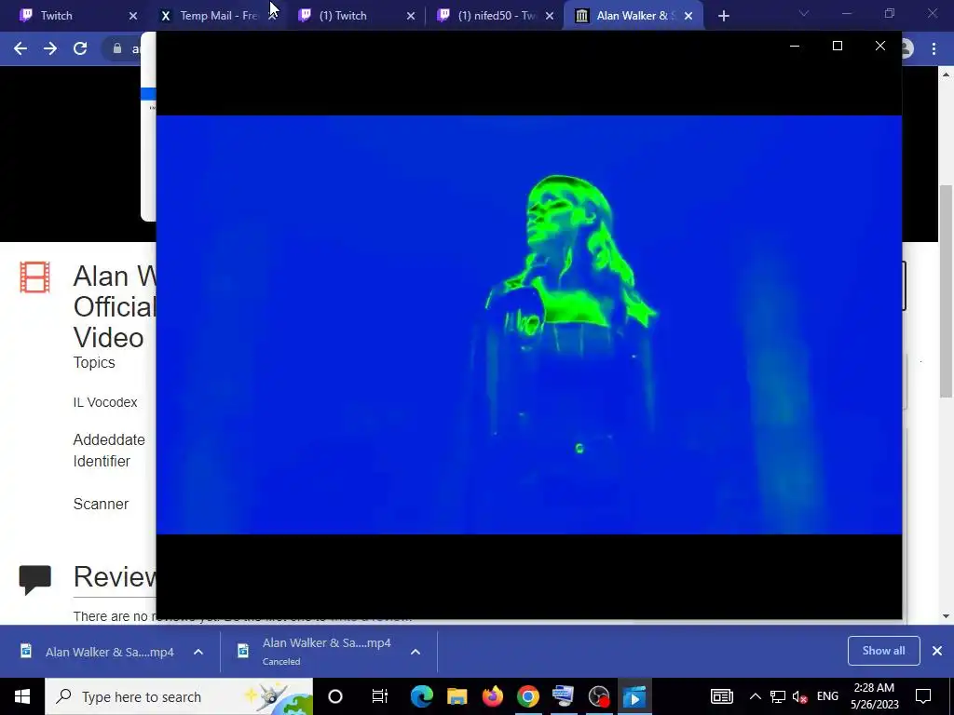This screenshot has width=954, height=715.
Task: Open the Chrome tab search dropdown
Action: click(804, 13)
